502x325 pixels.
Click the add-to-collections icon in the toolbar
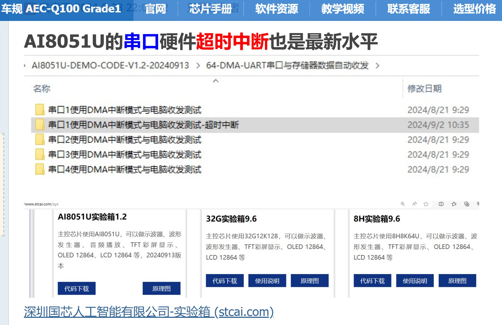point(467,204)
